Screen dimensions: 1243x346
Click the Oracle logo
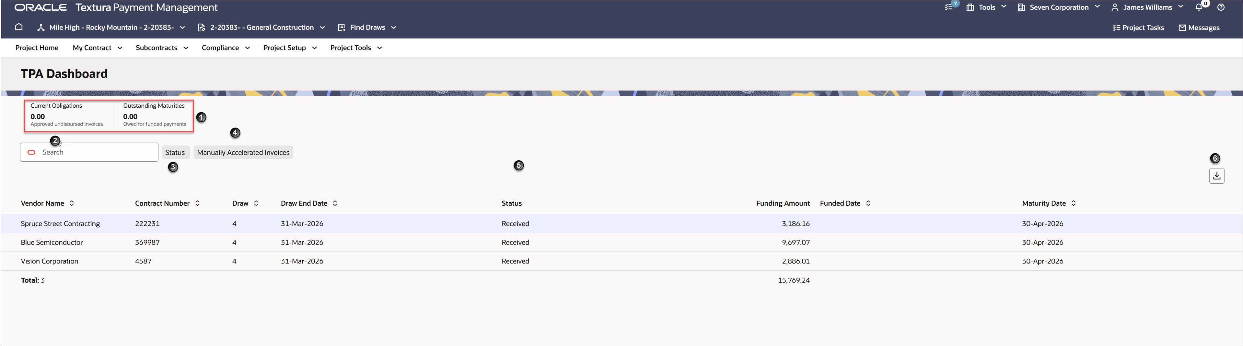pyautogui.click(x=41, y=7)
